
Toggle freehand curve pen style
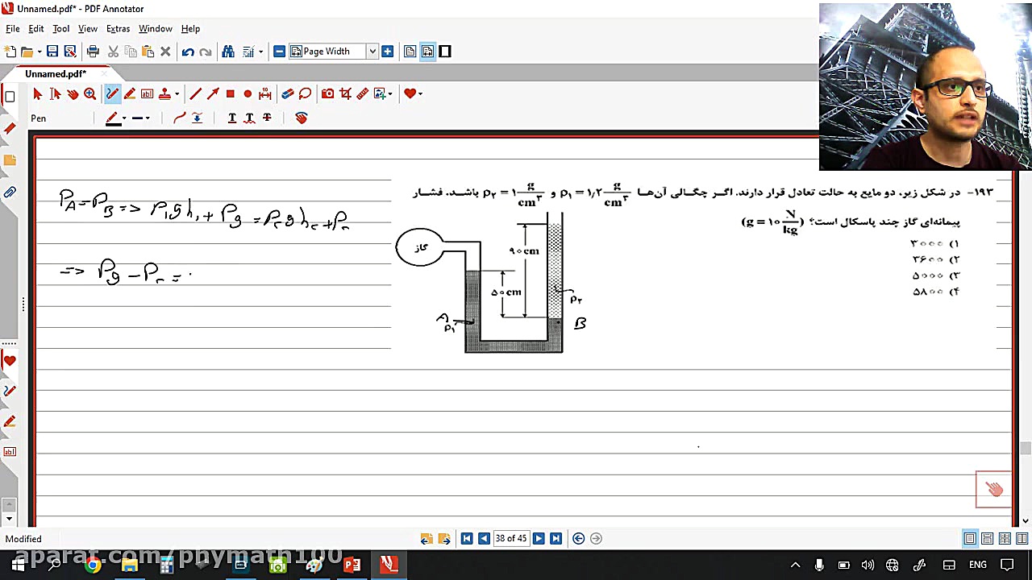(x=179, y=118)
